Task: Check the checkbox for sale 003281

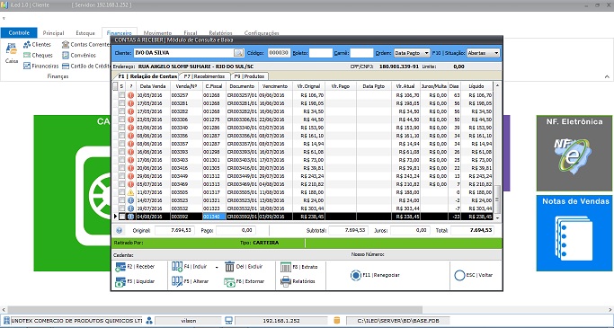Action: point(122,103)
